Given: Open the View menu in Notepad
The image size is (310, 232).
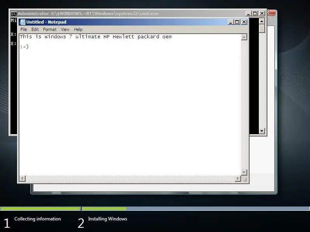Looking at the screenshot, I should pyautogui.click(x=65, y=29).
